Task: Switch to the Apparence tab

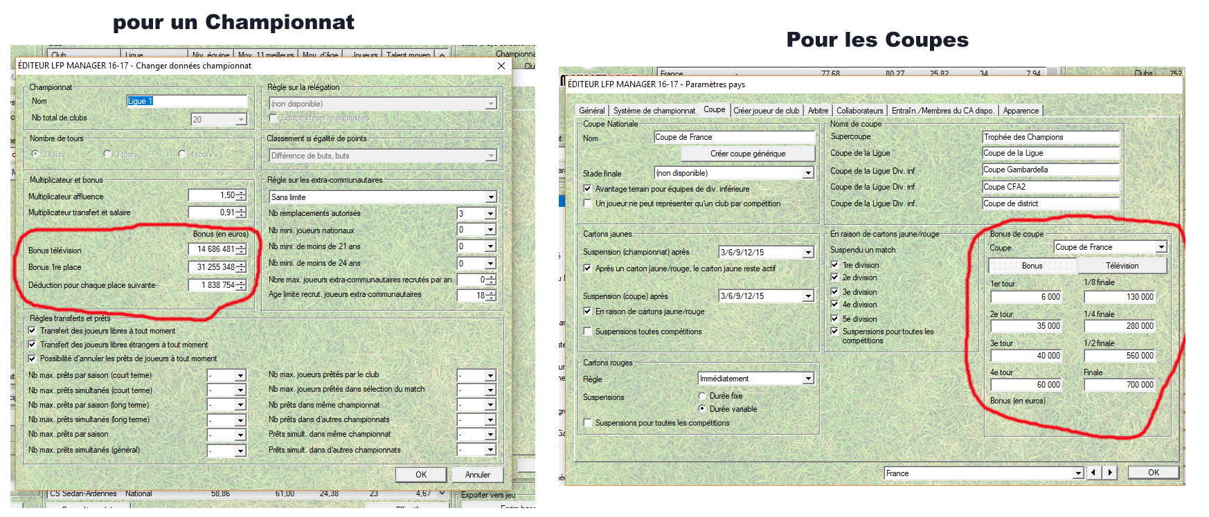Action: point(1021,111)
